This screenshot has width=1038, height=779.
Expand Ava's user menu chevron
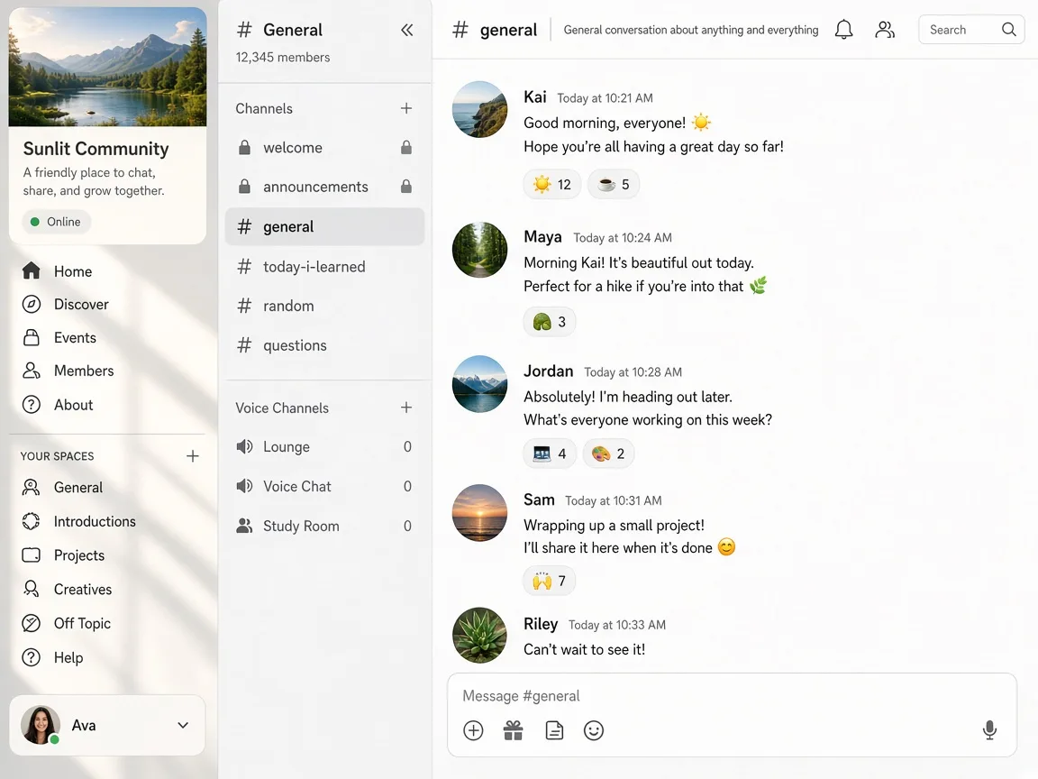point(184,725)
